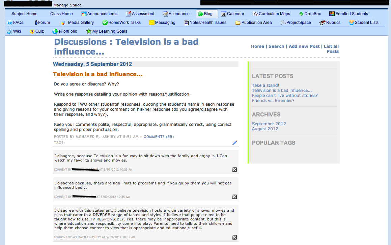
Task: Open Messaging envelope icon
Action: pos(152,23)
